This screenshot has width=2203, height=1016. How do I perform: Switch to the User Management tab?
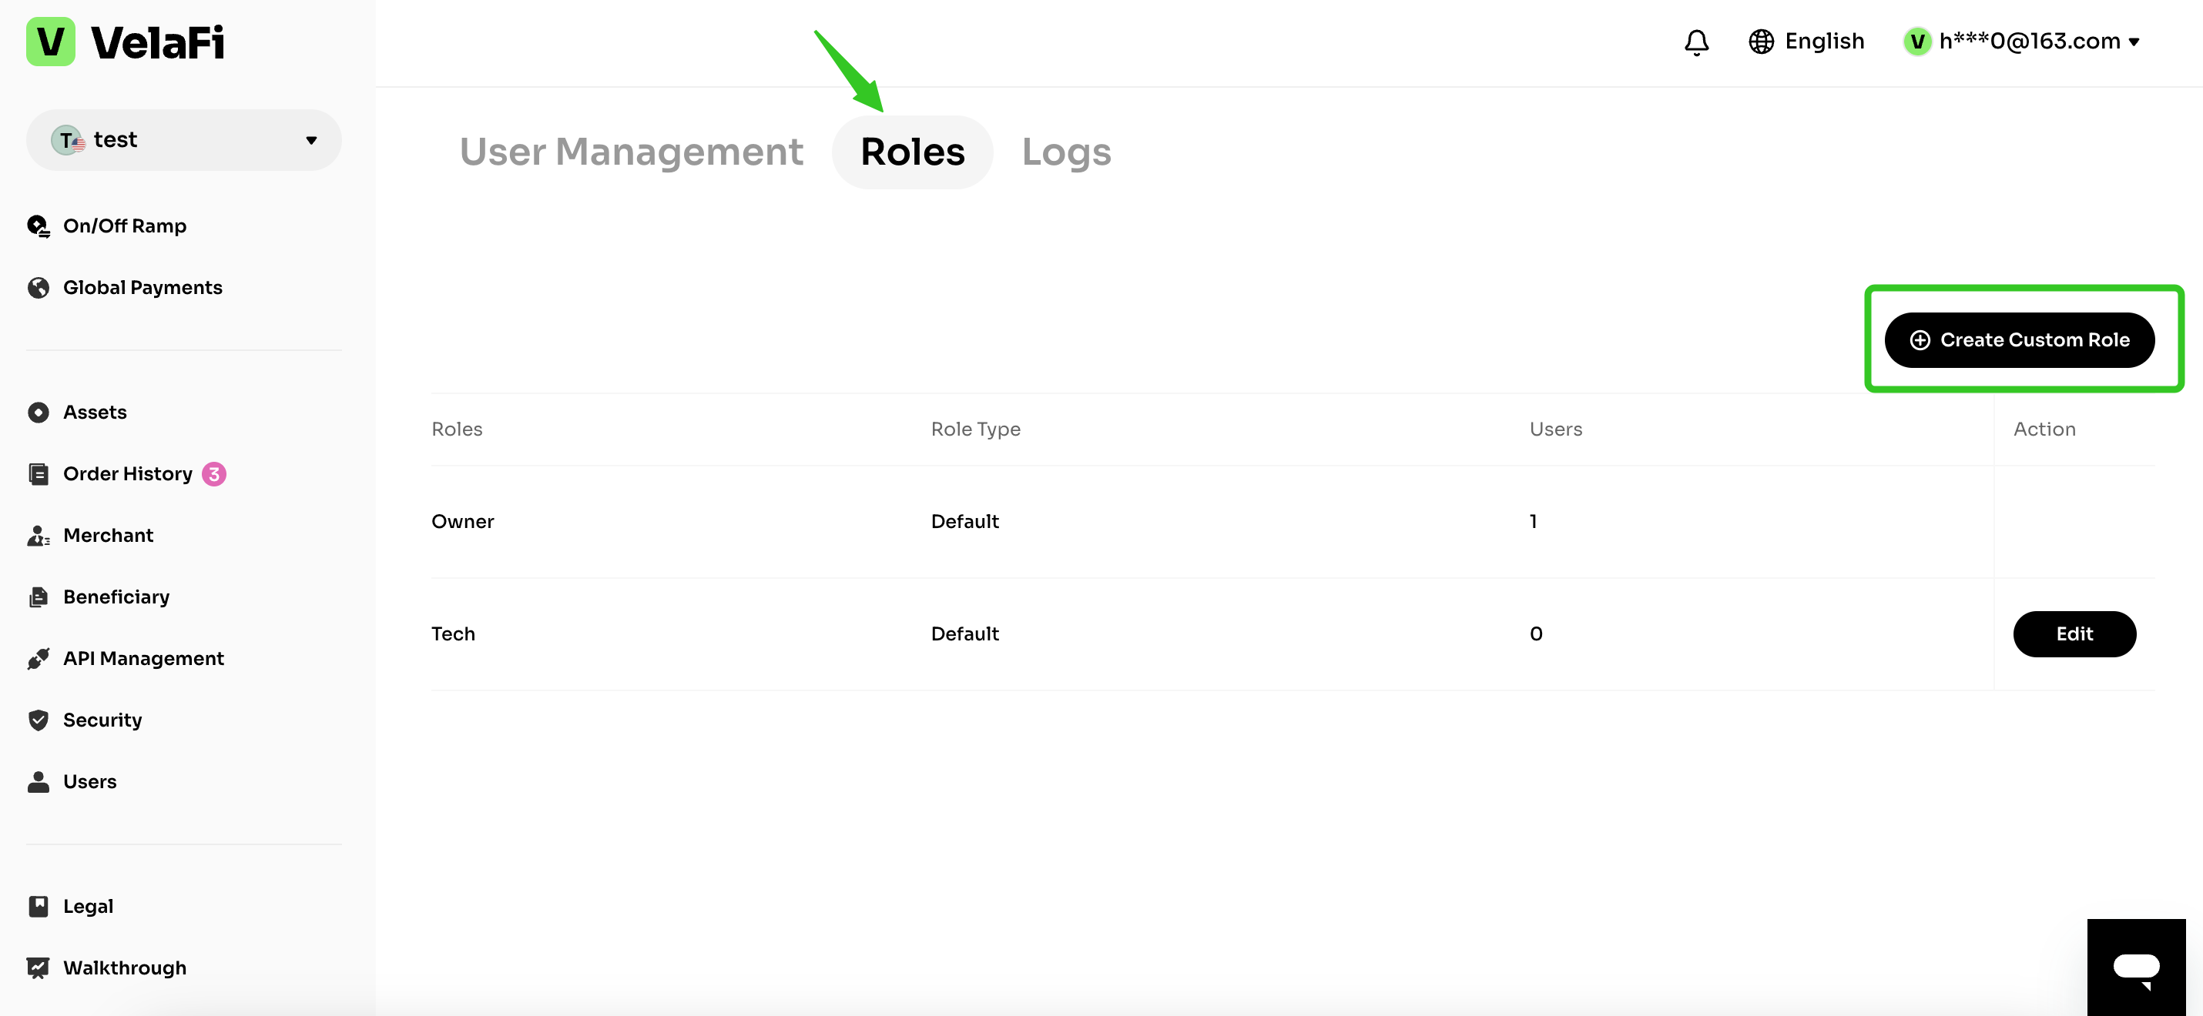click(631, 152)
